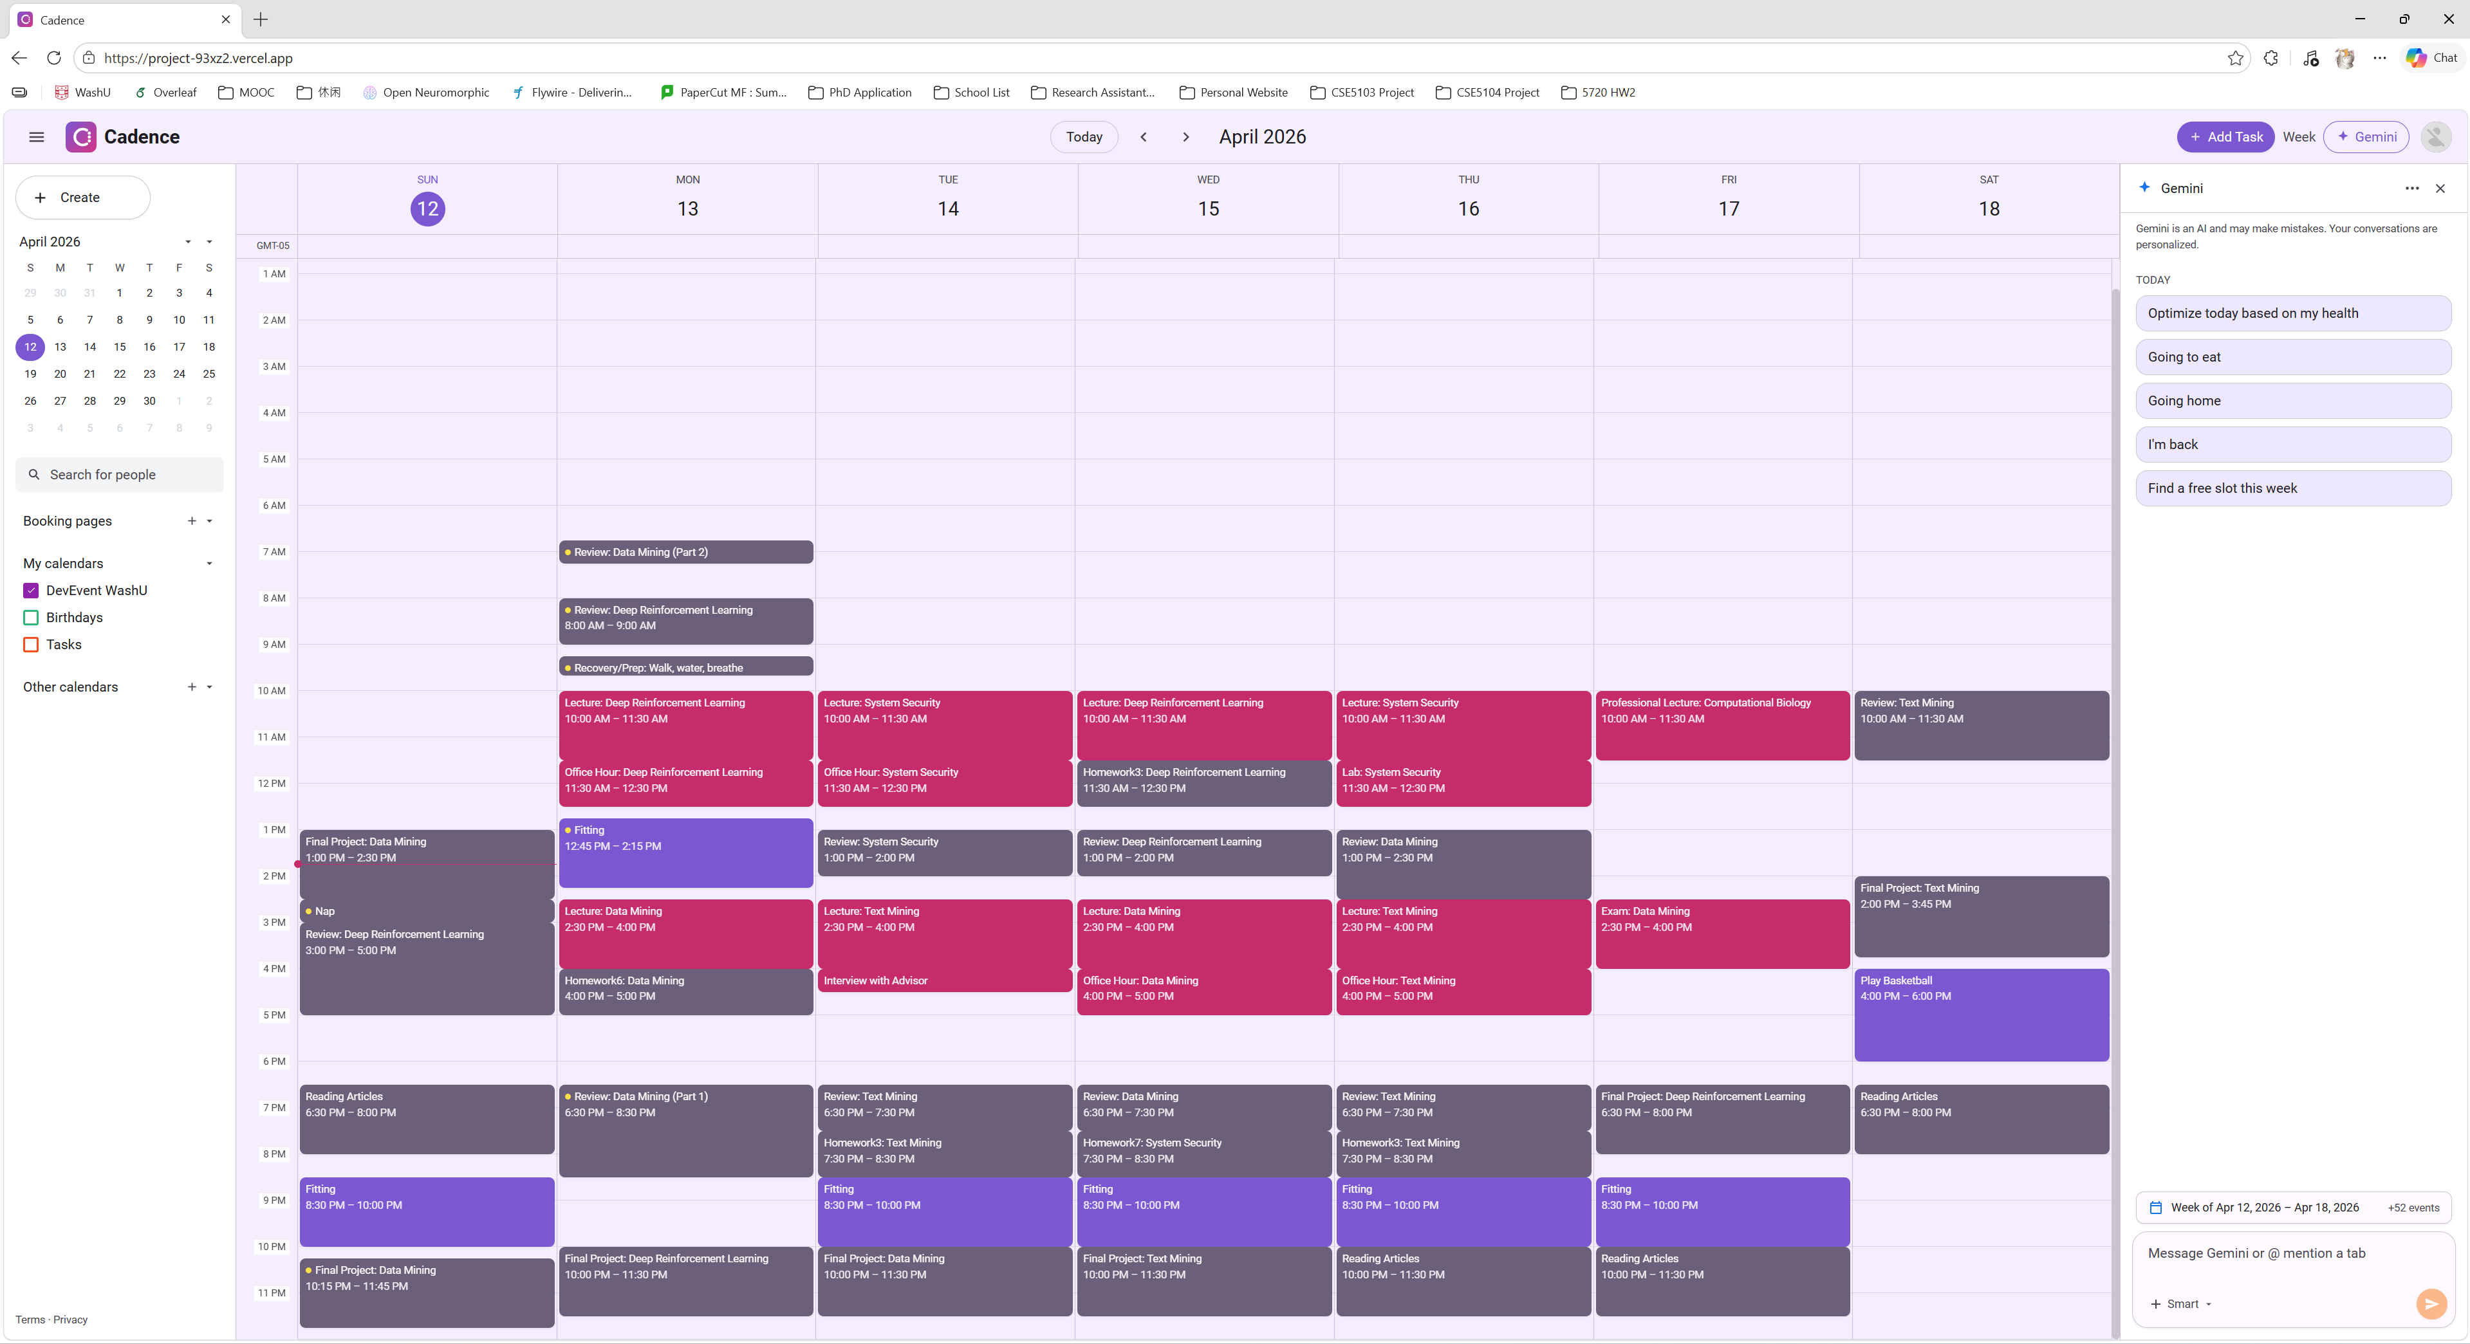
Task: Click the send message arrow icon
Action: [x=2431, y=1303]
